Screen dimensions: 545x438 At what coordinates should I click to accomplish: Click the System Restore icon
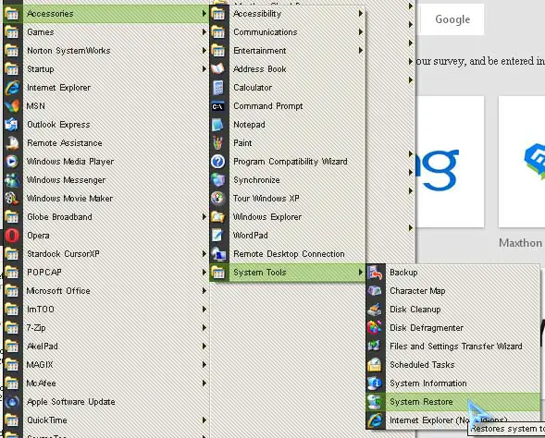coord(375,402)
